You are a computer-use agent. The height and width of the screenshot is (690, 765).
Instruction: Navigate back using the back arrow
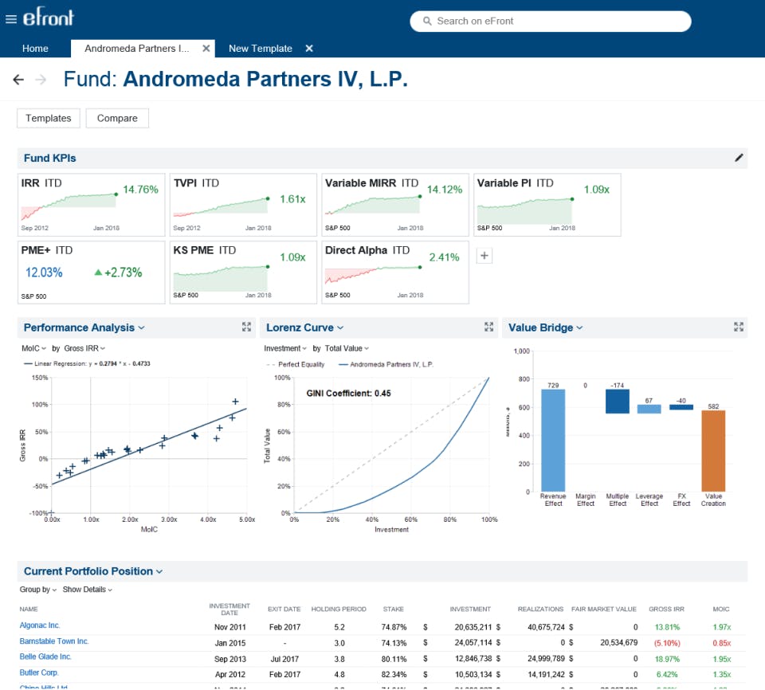click(x=18, y=79)
